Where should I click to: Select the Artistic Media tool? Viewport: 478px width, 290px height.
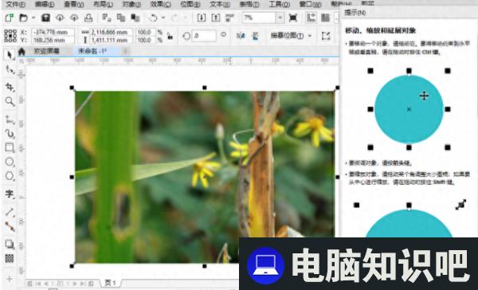pyautogui.click(x=10, y=133)
